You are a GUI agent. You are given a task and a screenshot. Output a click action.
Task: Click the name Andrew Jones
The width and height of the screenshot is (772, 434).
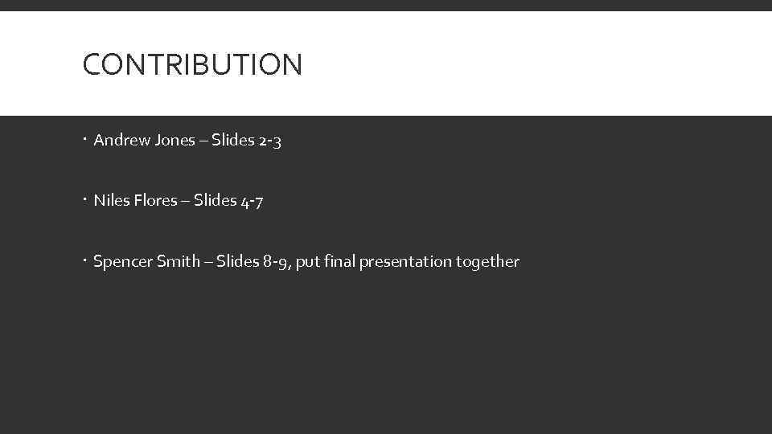(x=144, y=141)
